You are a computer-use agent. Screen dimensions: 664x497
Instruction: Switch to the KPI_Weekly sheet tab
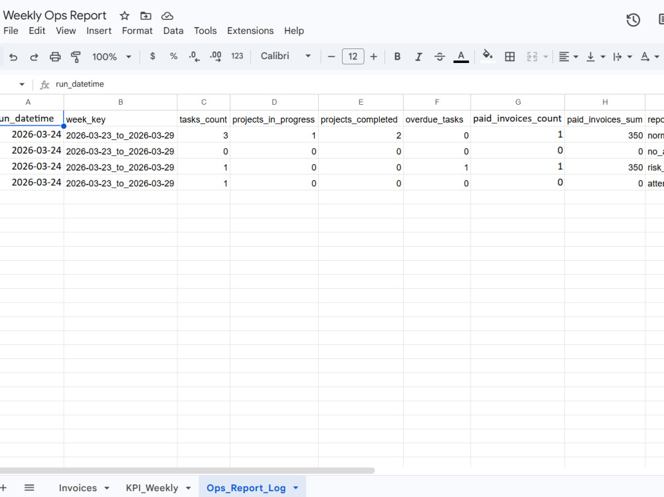click(152, 488)
